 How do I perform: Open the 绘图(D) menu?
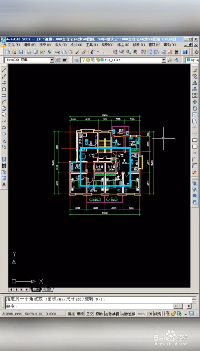point(108,45)
